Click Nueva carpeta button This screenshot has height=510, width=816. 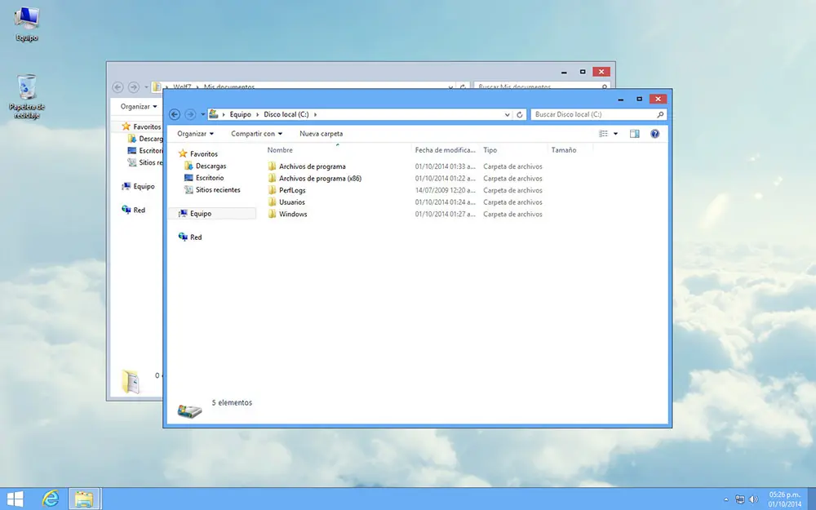point(321,134)
